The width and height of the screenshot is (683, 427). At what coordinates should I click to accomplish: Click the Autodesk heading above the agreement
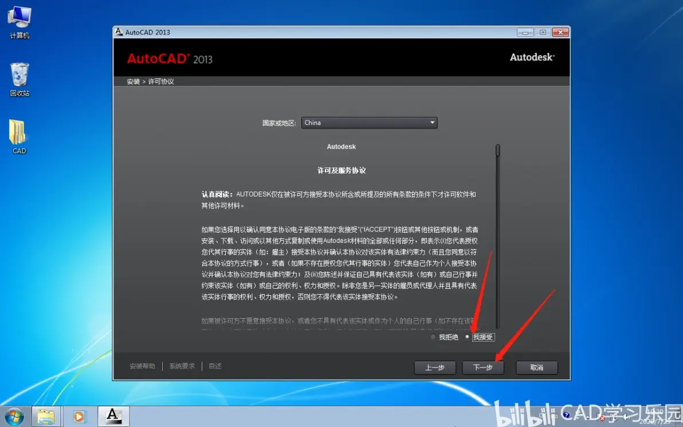pos(341,146)
